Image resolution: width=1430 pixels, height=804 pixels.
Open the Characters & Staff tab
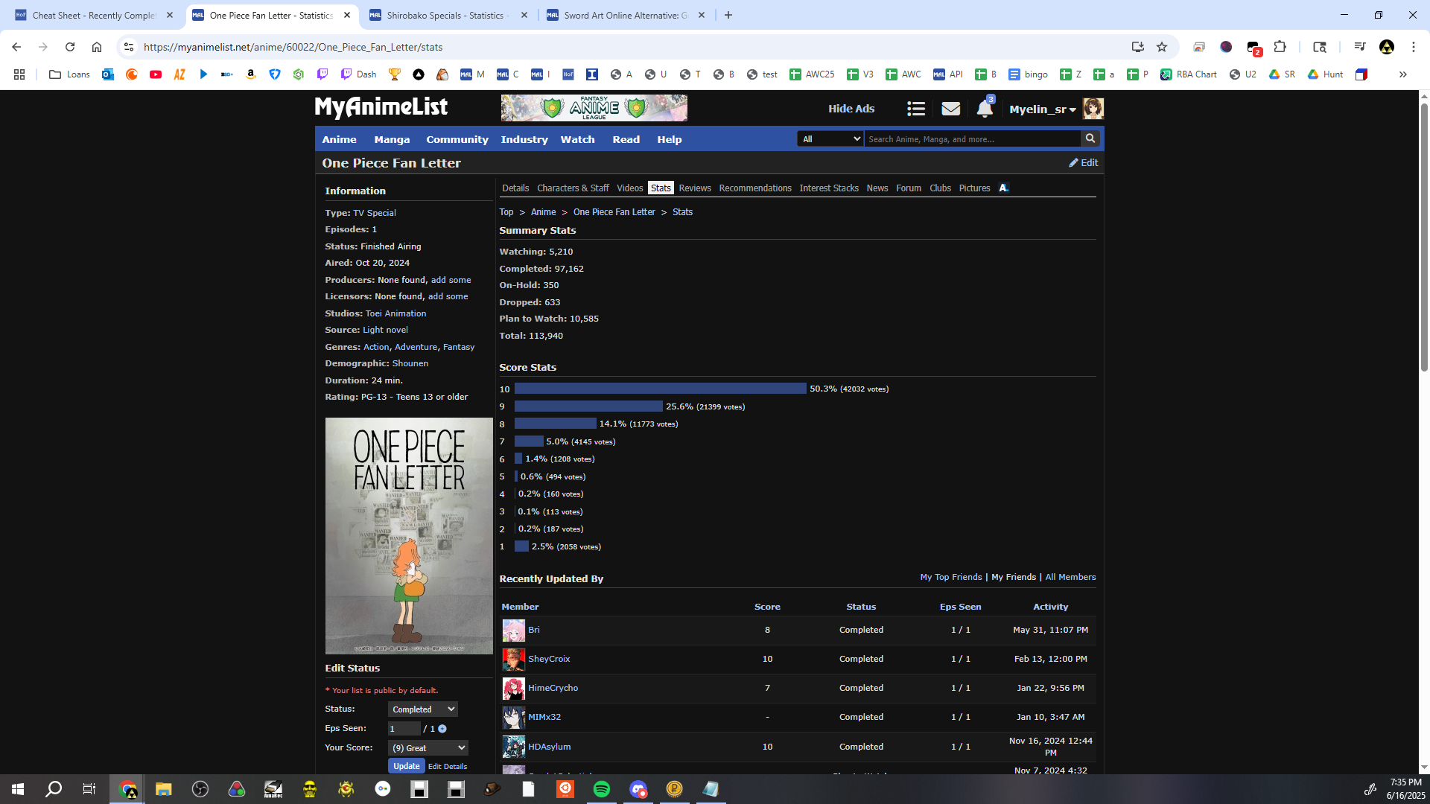point(572,188)
